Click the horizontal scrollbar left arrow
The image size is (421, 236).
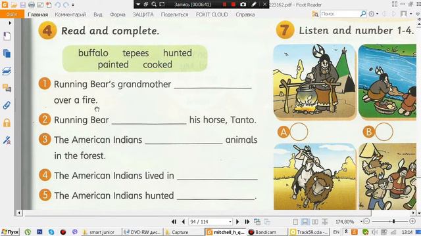[19, 213]
